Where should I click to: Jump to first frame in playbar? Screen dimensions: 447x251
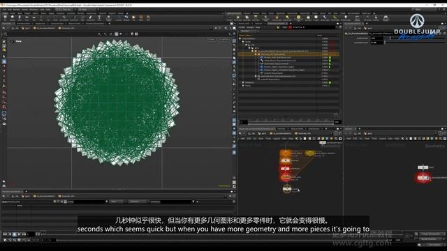[5, 234]
